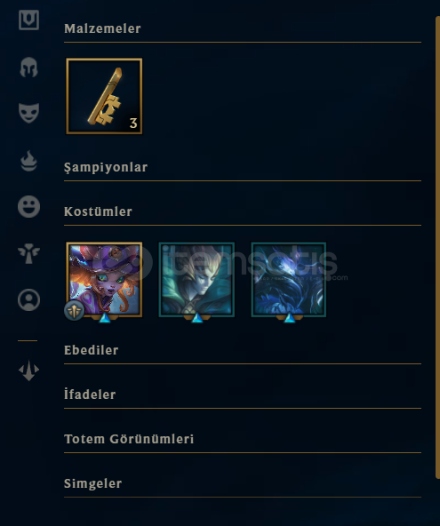Select the champion helmet filter icon
This screenshot has width=440, height=526.
[x=28, y=67]
